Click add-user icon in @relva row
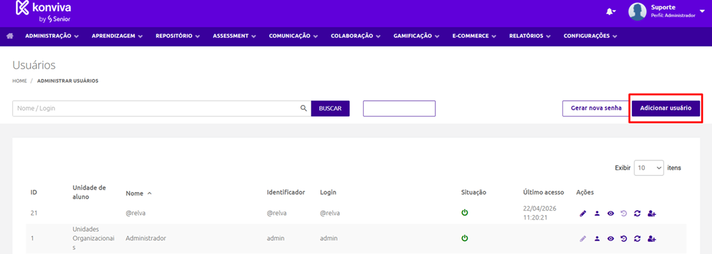The image size is (712, 254). pyautogui.click(x=652, y=213)
